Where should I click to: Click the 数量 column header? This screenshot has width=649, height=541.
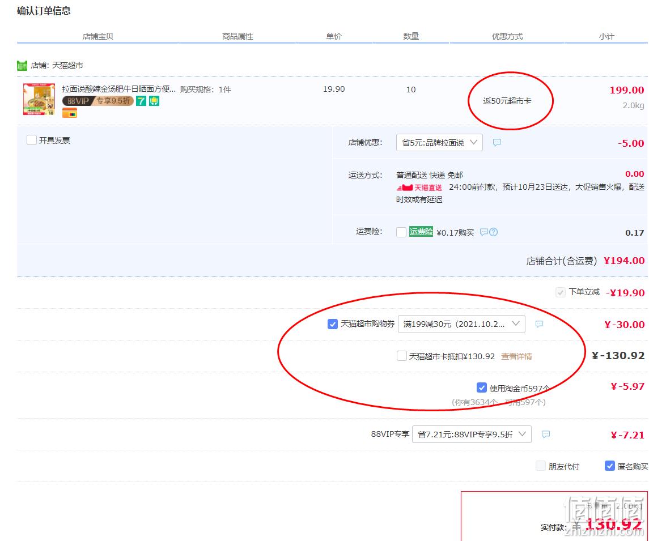411,36
